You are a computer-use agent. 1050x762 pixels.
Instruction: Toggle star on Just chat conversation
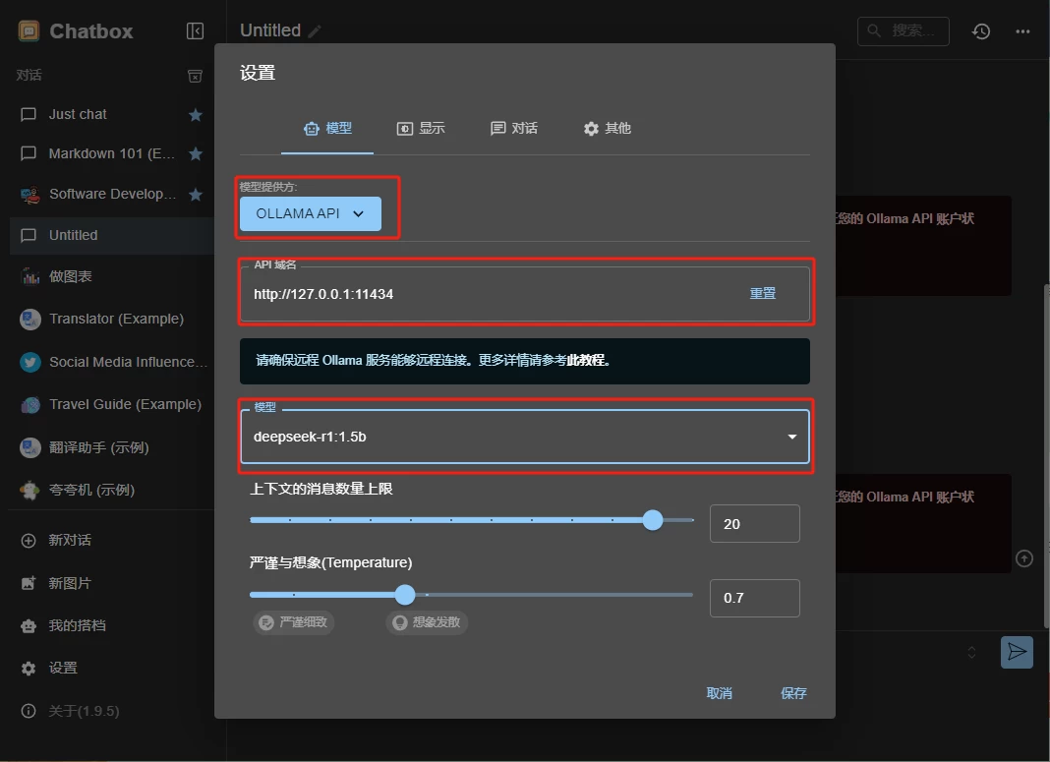click(x=196, y=115)
